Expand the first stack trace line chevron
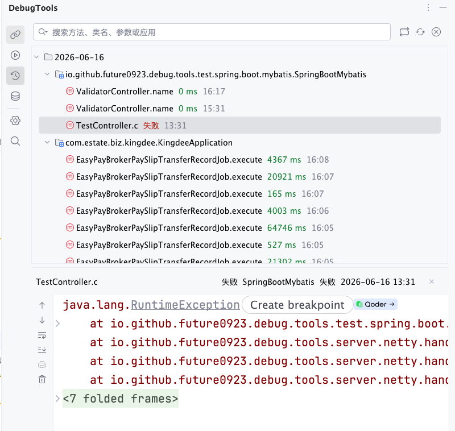Image resolution: width=455 pixels, height=431 pixels. coord(57,324)
